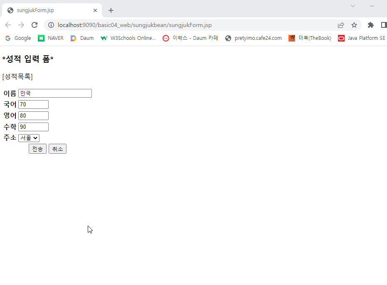The image size is (387, 285).
Task: Open the side panel icon
Action: pyautogui.click(x=384, y=25)
